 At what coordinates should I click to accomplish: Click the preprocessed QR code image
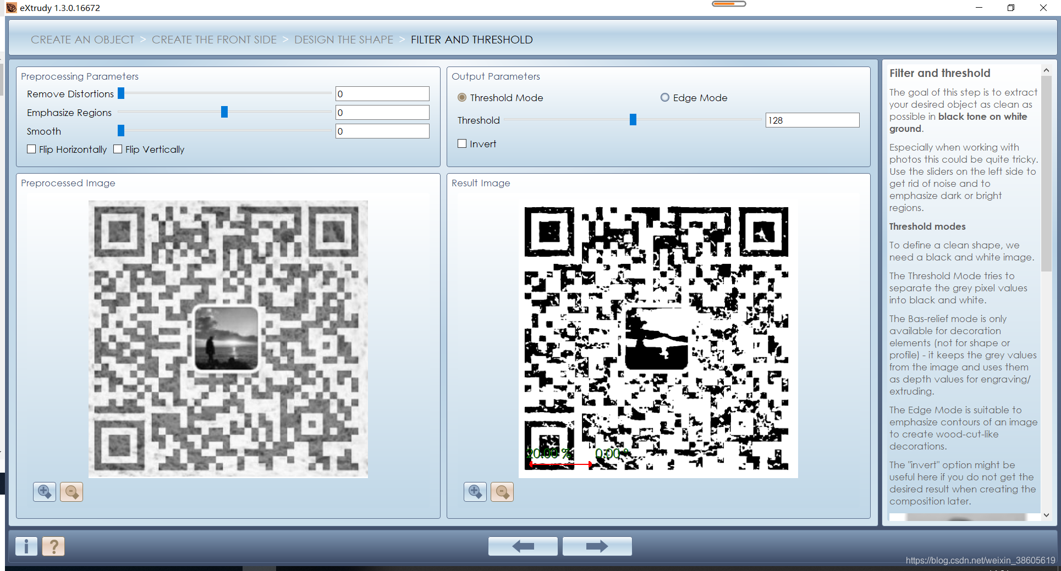(228, 339)
